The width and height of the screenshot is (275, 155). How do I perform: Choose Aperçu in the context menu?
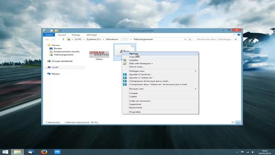160,53
